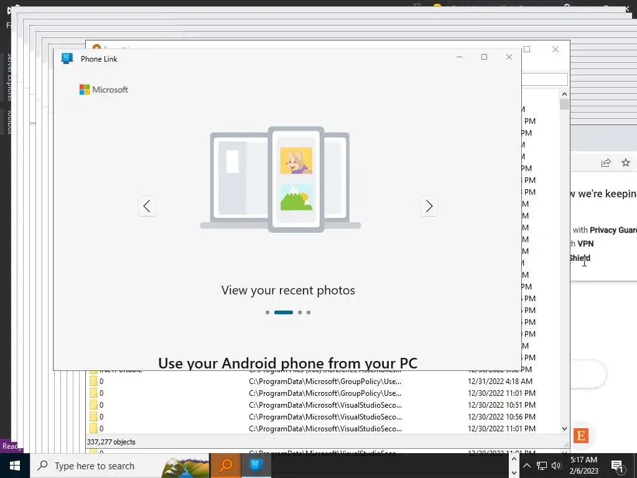Click the taskbar search box
This screenshot has width=637, height=478.
120,466
